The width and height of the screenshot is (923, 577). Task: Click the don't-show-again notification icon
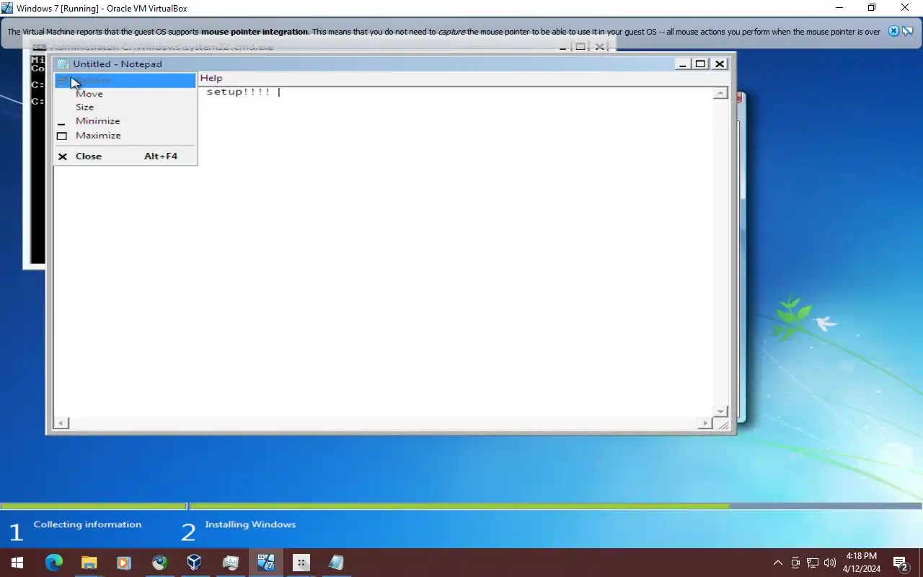[908, 31]
